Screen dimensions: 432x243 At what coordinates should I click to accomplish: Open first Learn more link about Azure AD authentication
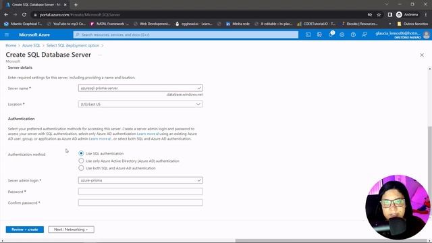pyautogui.click(x=148, y=134)
